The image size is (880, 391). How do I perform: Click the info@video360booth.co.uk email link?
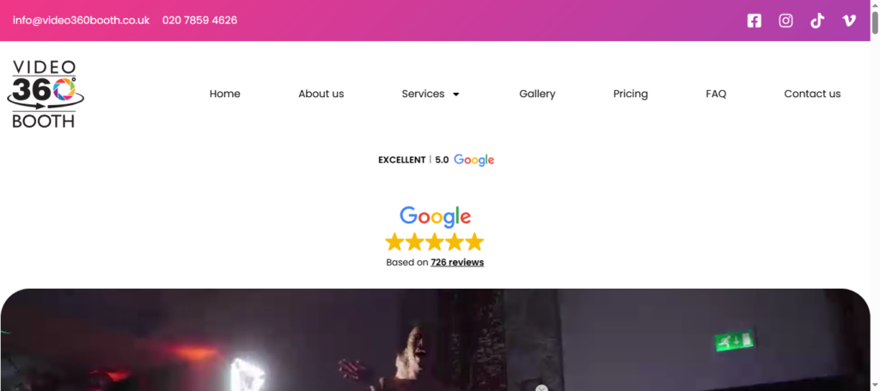click(81, 21)
